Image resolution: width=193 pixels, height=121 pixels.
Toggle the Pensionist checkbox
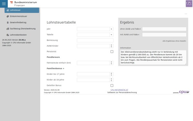coord(112,52)
